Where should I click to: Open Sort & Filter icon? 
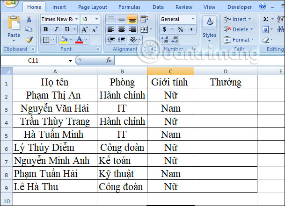[280, 19]
